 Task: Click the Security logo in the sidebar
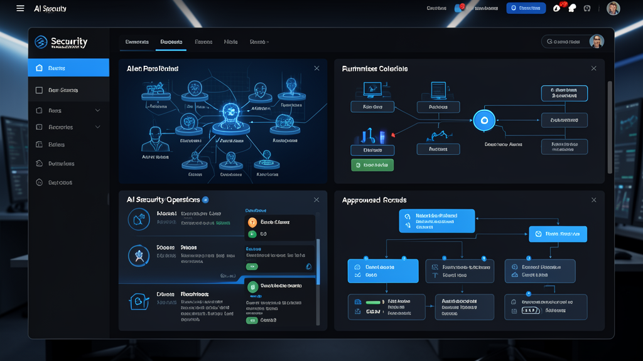tap(61, 42)
